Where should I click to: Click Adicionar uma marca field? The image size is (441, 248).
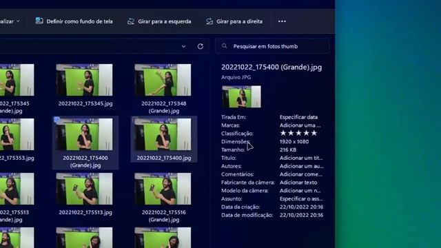[x=300, y=125]
